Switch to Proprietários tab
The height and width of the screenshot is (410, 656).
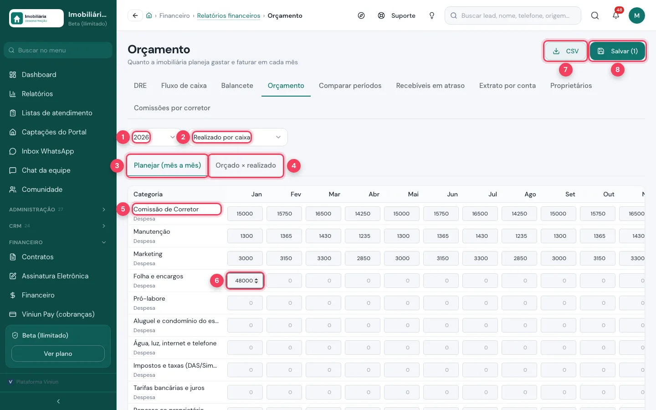click(571, 86)
